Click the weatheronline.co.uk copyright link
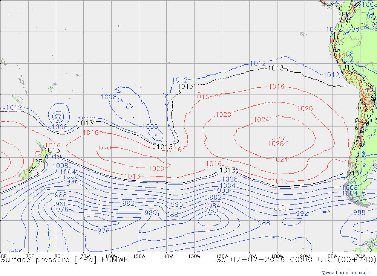Viewport: 377px width, 276px height. pos(345,273)
